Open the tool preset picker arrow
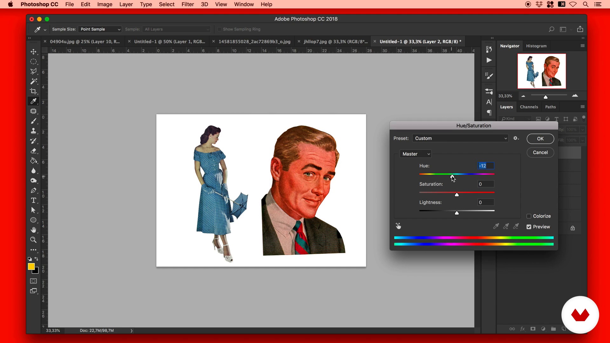This screenshot has height=343, width=610. point(45,30)
